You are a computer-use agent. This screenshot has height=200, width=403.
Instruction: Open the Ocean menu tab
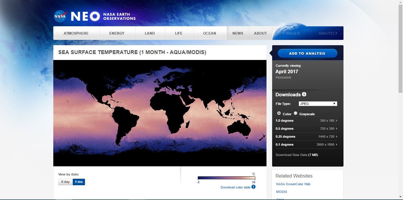tap(210, 33)
